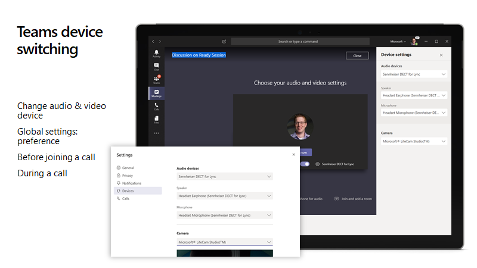Open Calls phone icon in sidebar
The height and width of the screenshot is (268, 477).
[156, 107]
